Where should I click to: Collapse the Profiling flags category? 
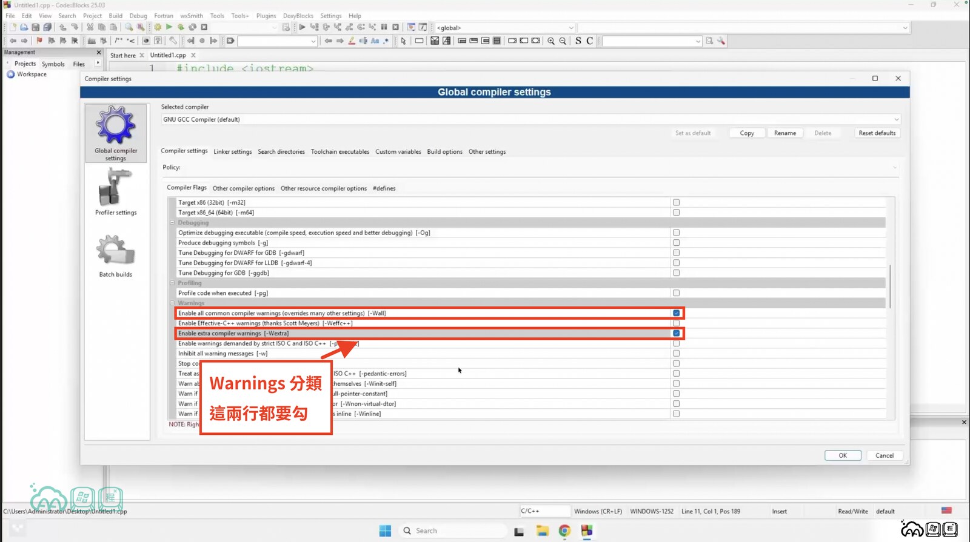[x=172, y=283]
